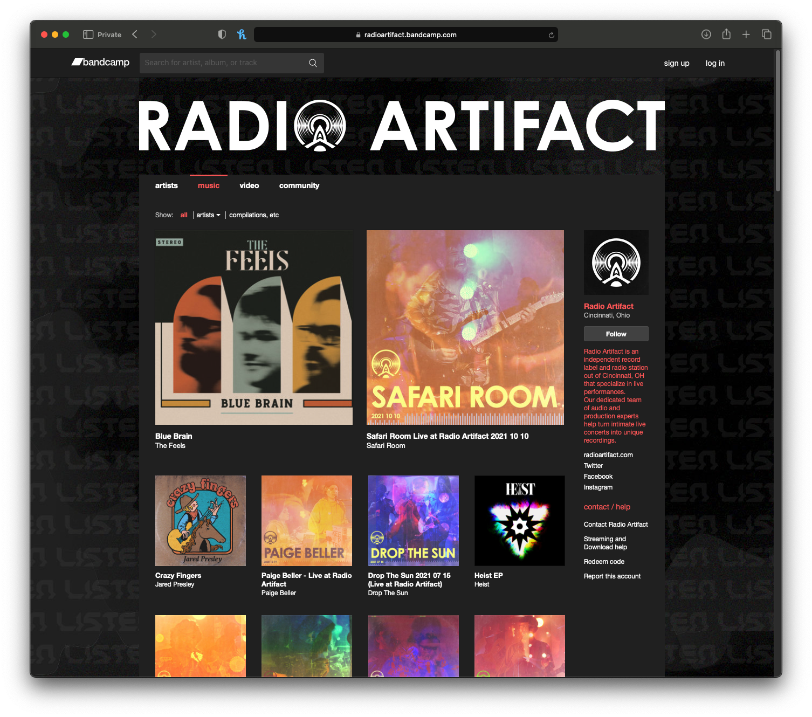Viewport: 812px width, 717px height.
Task: Open the Instagram link
Action: (598, 487)
